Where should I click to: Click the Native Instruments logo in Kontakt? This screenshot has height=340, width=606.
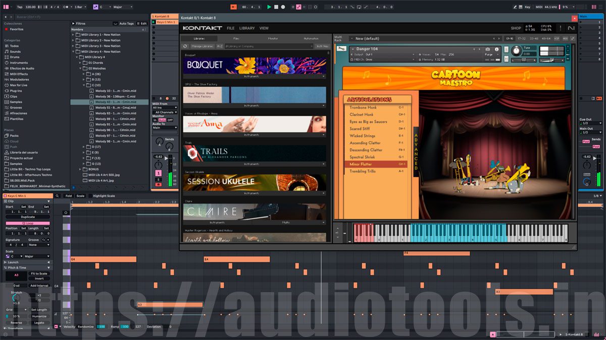[x=571, y=28]
